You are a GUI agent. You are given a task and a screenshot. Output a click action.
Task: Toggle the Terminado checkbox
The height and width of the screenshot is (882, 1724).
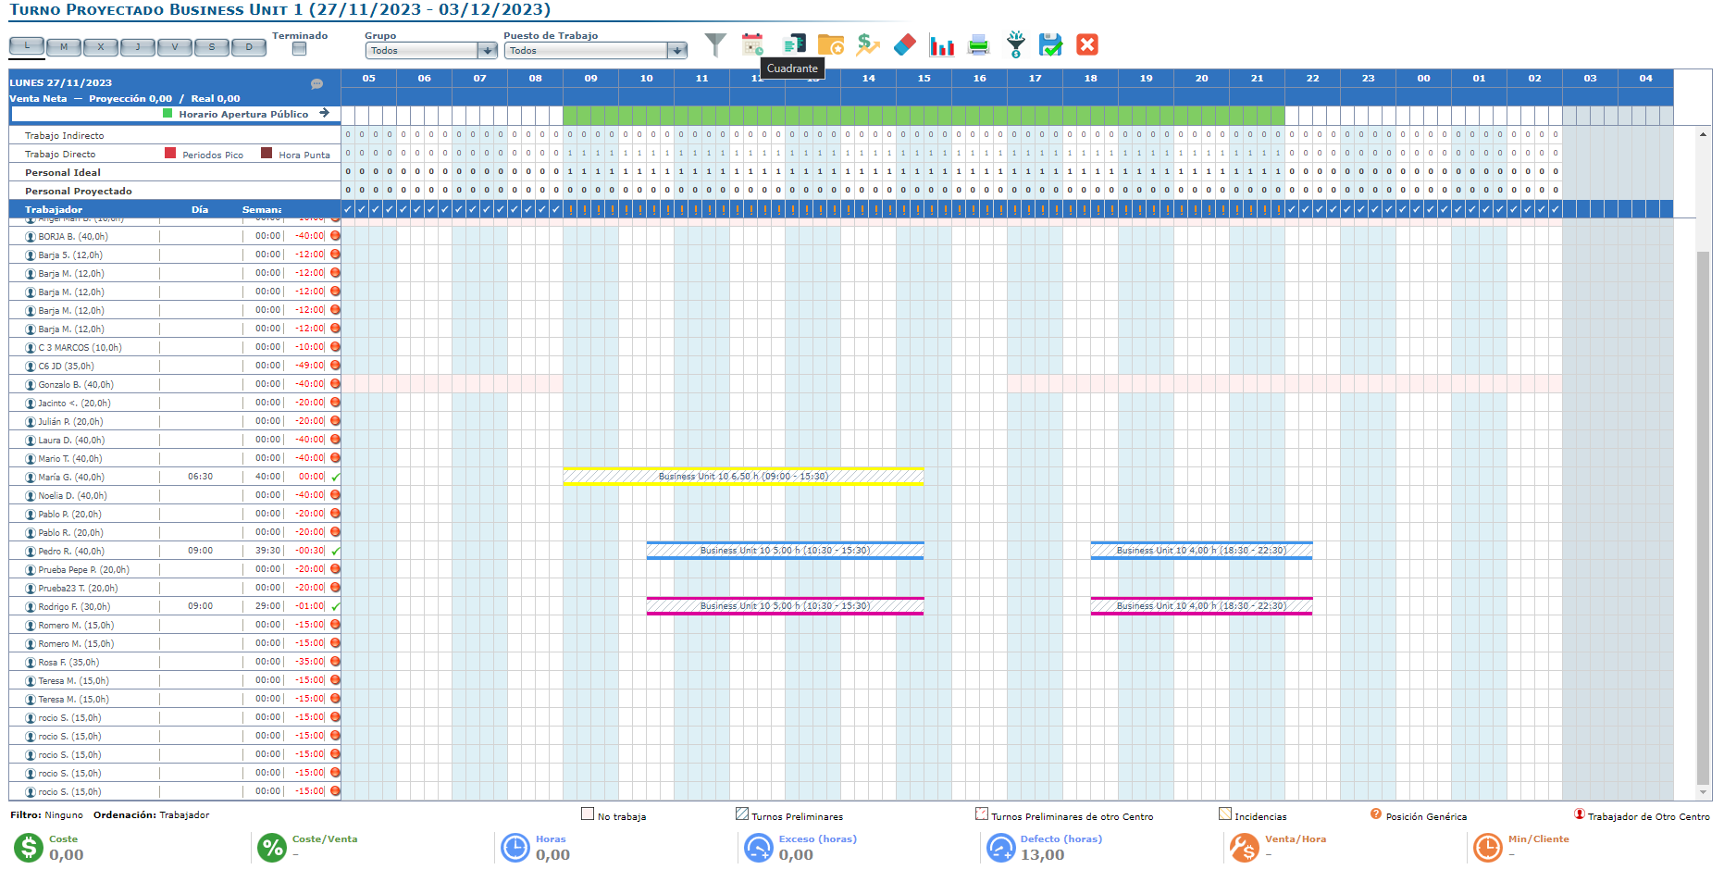299,49
